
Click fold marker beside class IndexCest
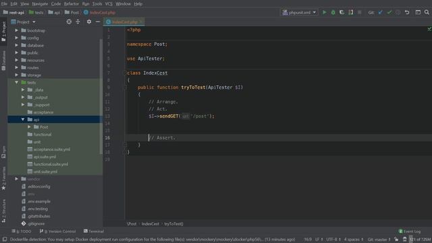(126, 73)
